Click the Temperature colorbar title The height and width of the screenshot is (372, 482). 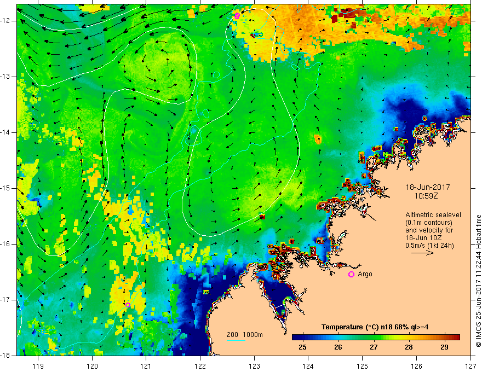coord(375,327)
